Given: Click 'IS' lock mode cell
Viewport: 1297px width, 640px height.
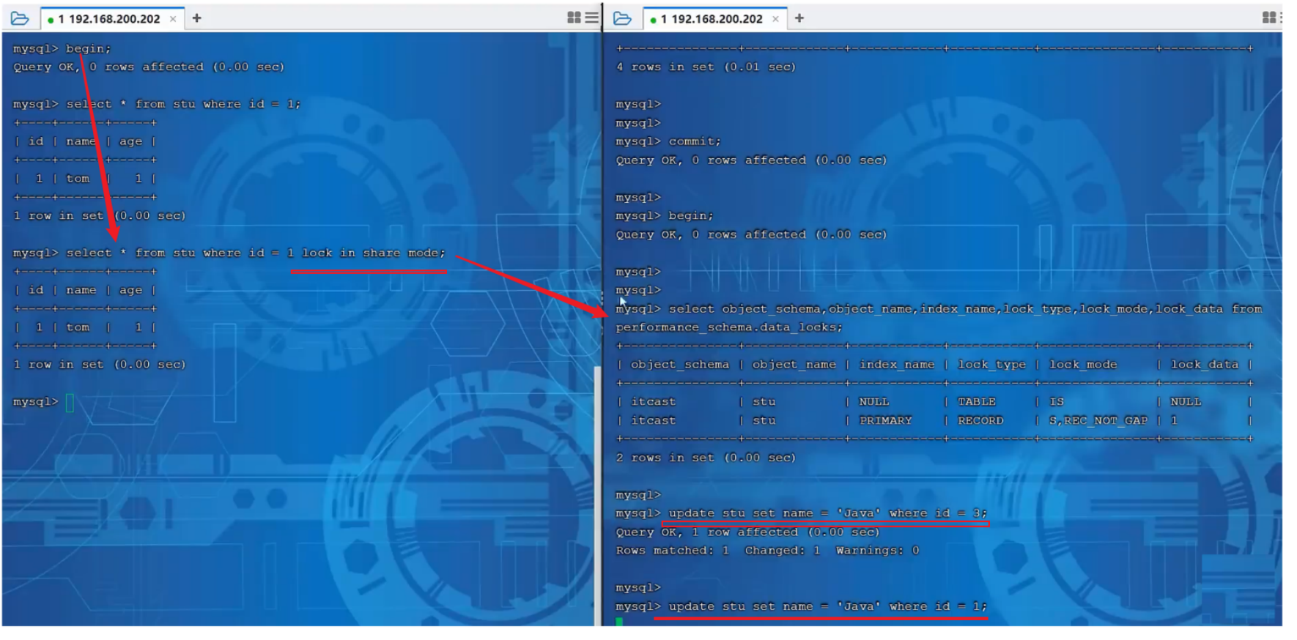Looking at the screenshot, I should pyautogui.click(x=1056, y=401).
